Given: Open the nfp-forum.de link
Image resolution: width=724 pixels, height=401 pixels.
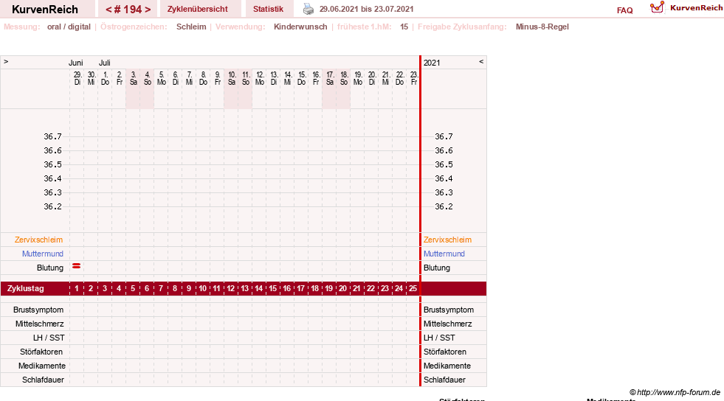Looking at the screenshot, I should pyautogui.click(x=675, y=392).
